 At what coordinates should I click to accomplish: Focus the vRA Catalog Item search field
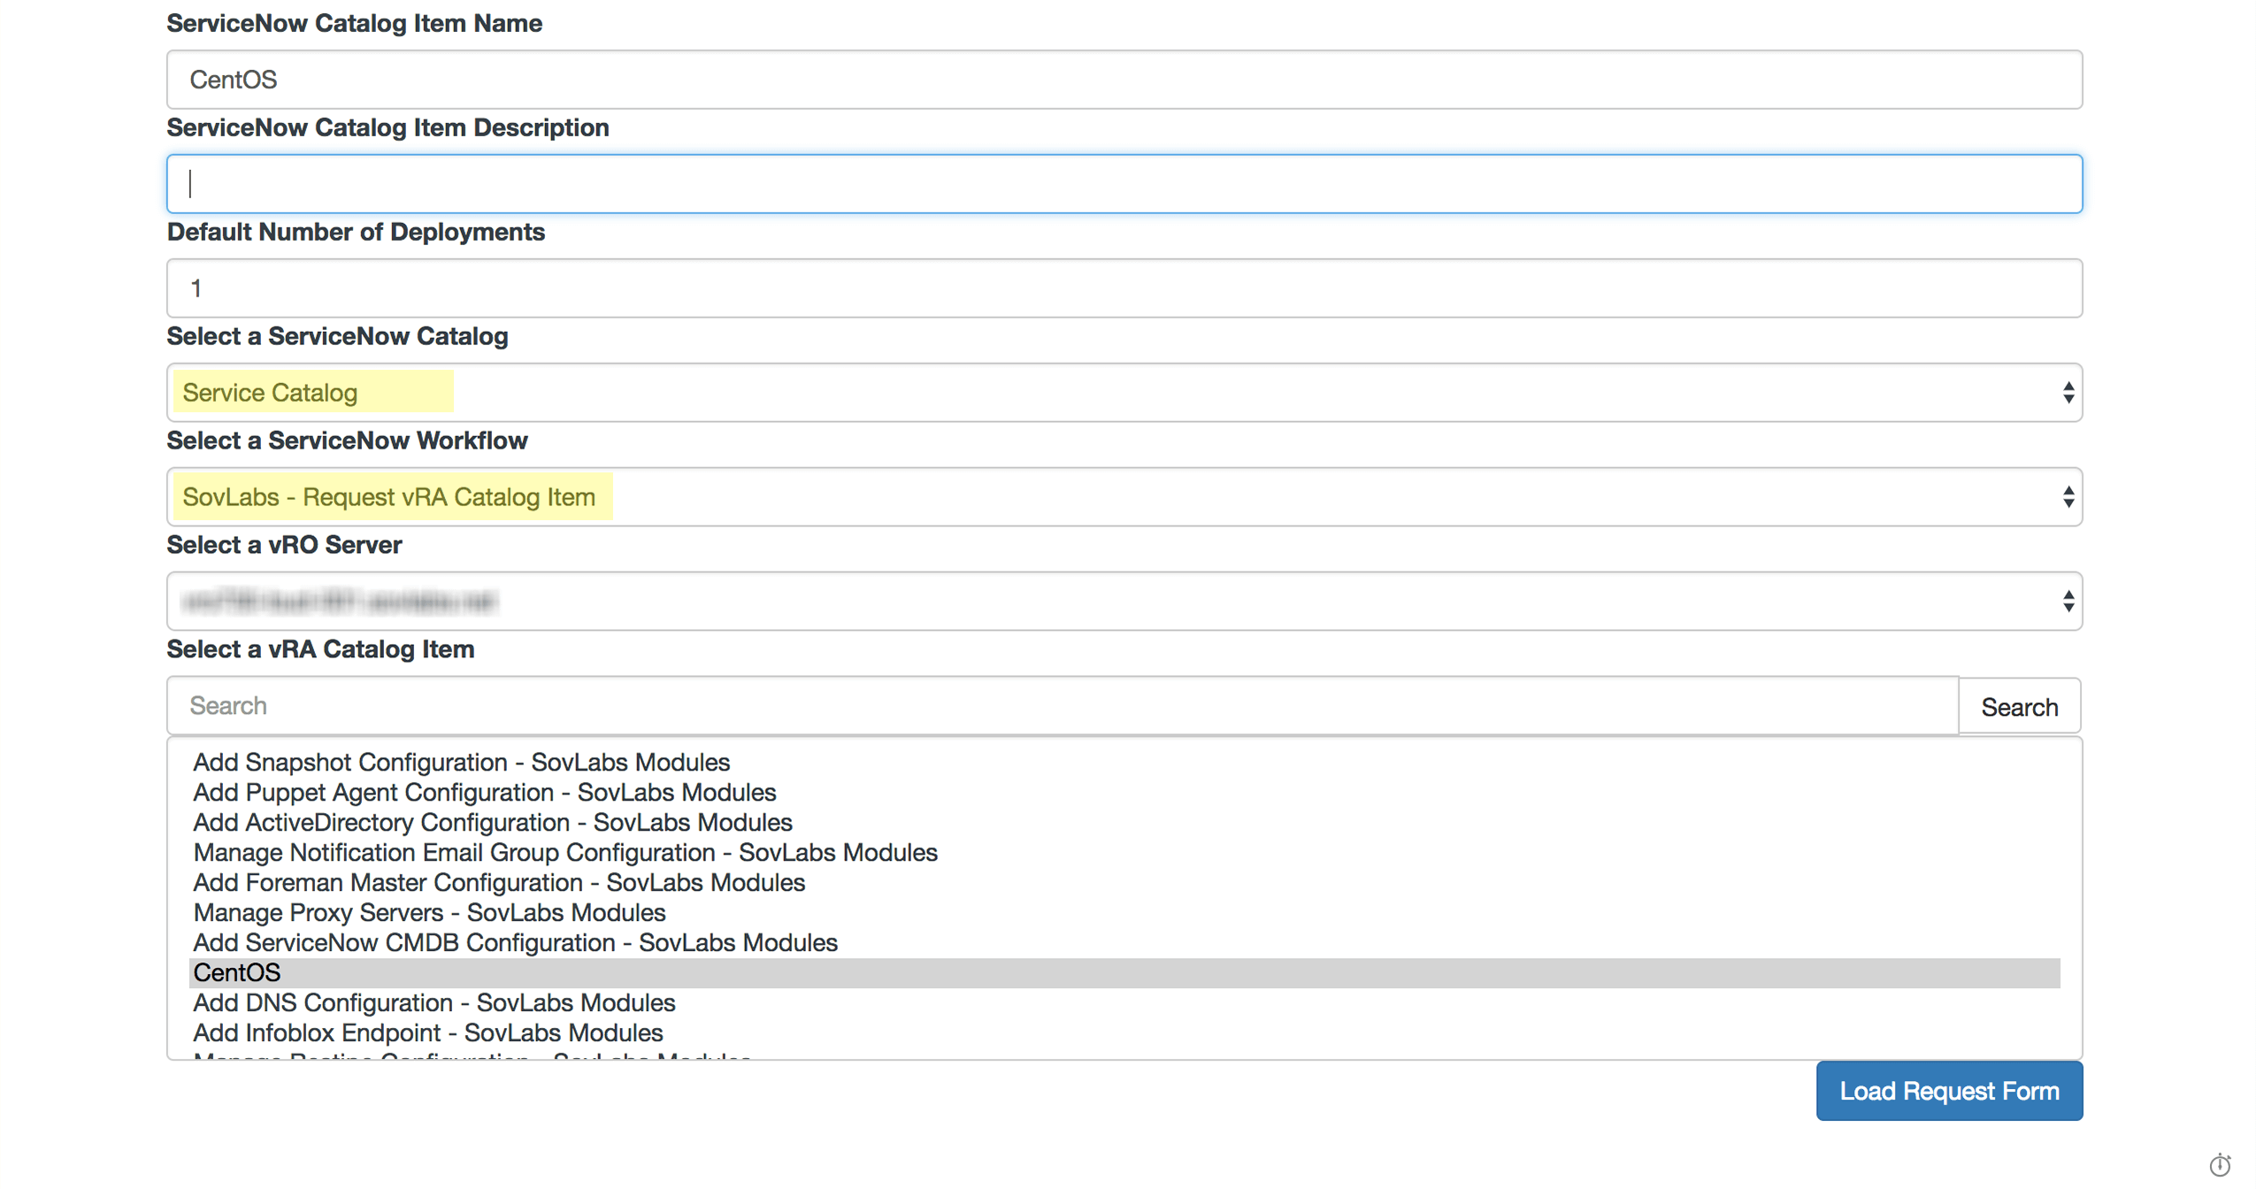pos(1062,705)
